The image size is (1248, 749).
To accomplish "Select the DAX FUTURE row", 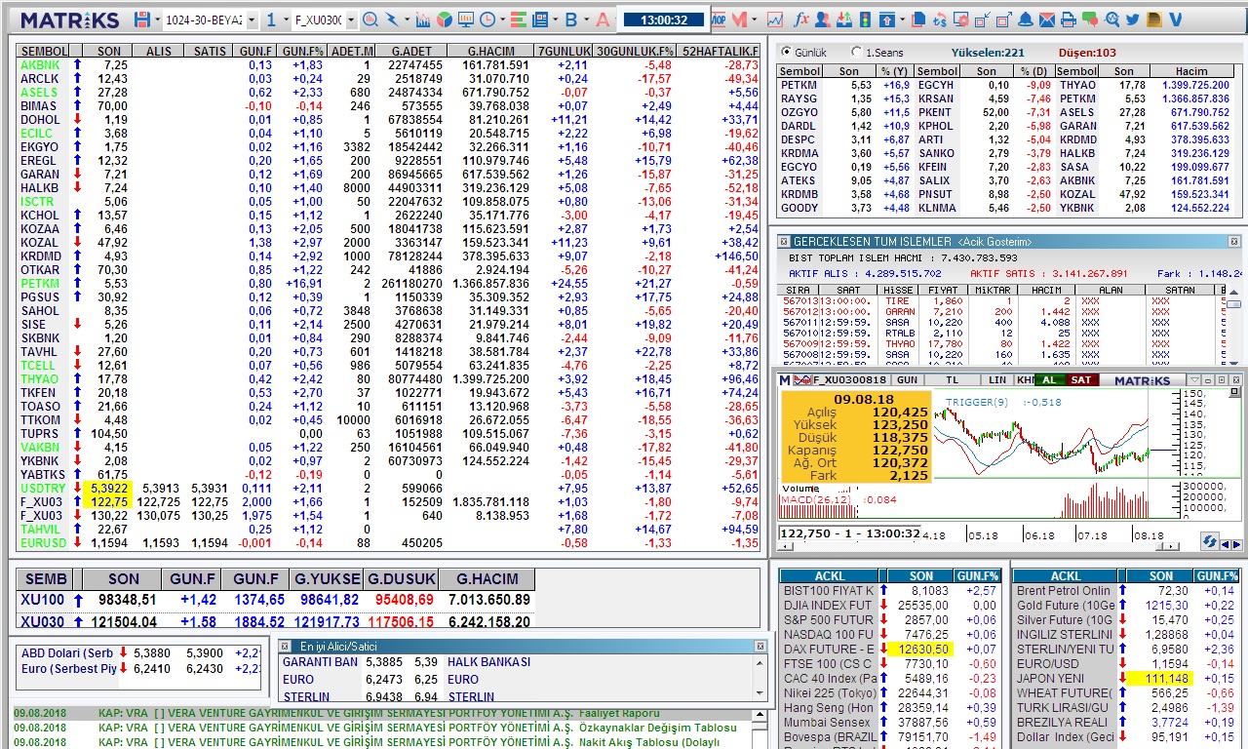I will 891,649.
